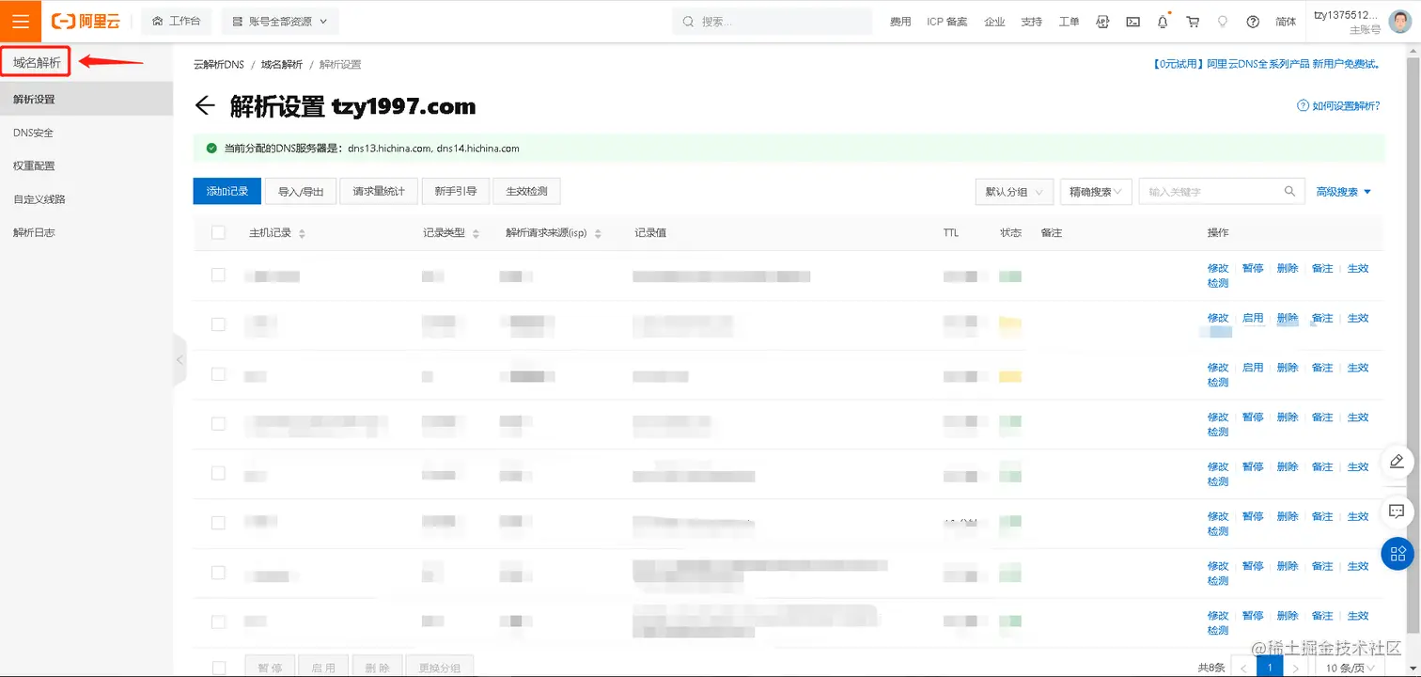Check the eighth record row checkbox
The image size is (1421, 677).
point(218,622)
